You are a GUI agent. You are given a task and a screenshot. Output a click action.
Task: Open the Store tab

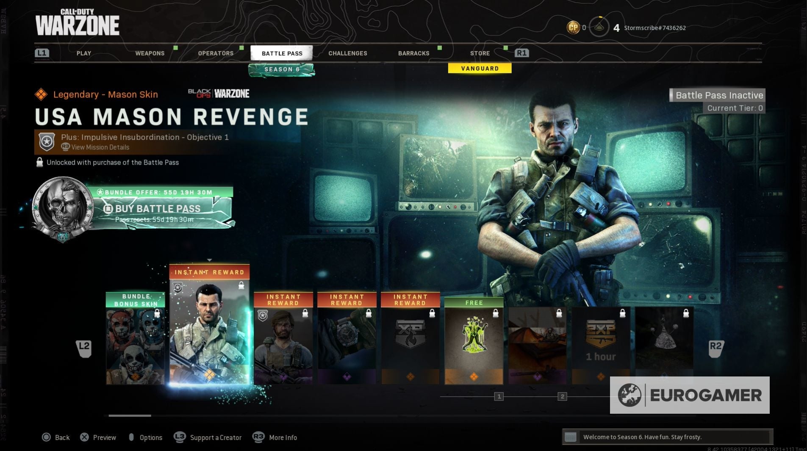[480, 53]
